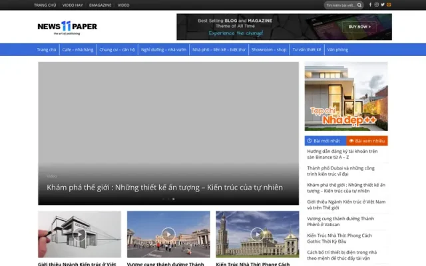426x266 pixels.
Task: Open sidebar Vương cung thánh đường link
Action: pos(340,221)
